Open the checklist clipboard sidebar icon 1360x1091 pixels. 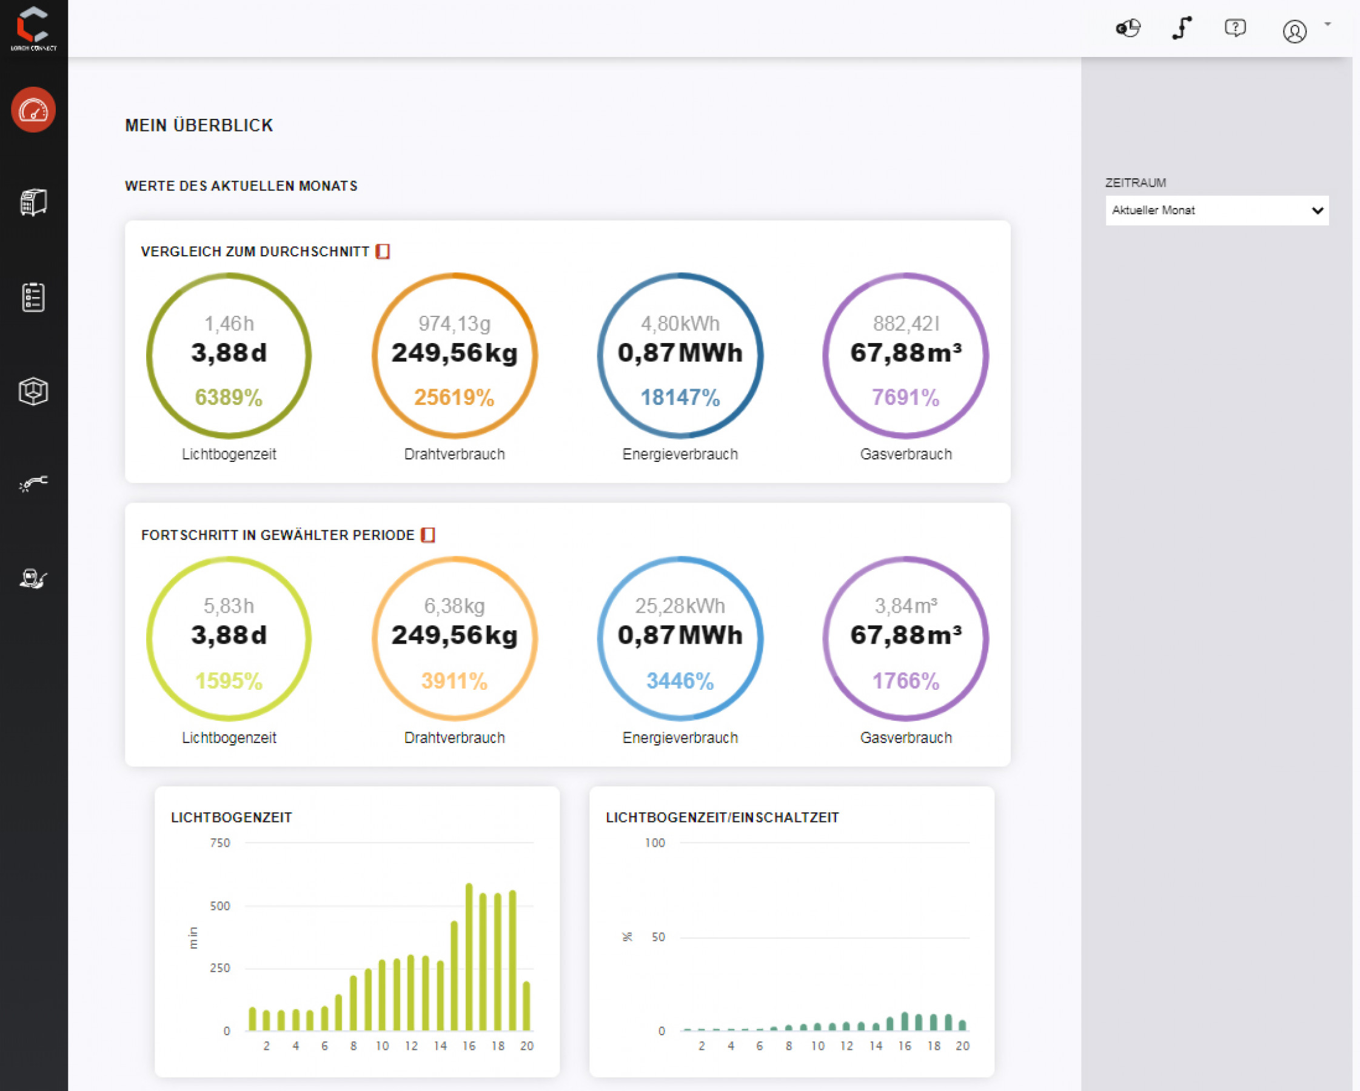pos(33,297)
